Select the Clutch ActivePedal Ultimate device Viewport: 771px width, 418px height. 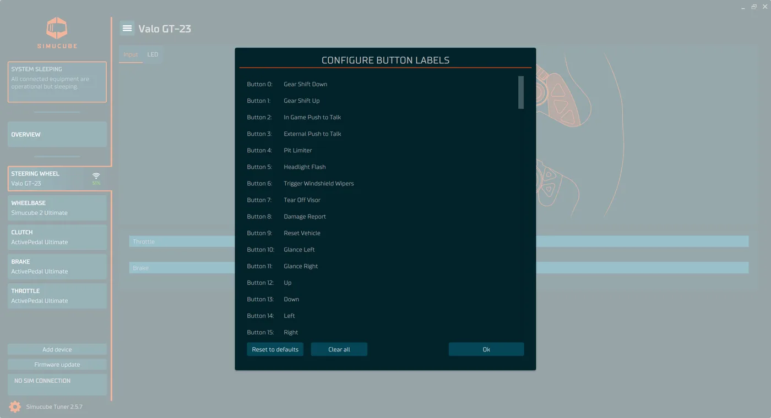click(57, 237)
